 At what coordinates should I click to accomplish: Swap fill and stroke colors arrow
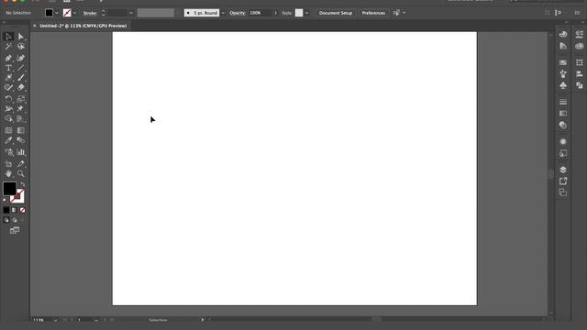(22, 184)
